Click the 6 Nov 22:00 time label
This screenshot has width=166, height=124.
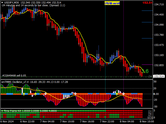coord(27,121)
